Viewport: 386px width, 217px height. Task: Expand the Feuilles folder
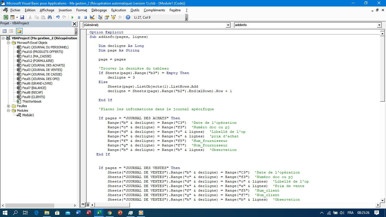8,106
